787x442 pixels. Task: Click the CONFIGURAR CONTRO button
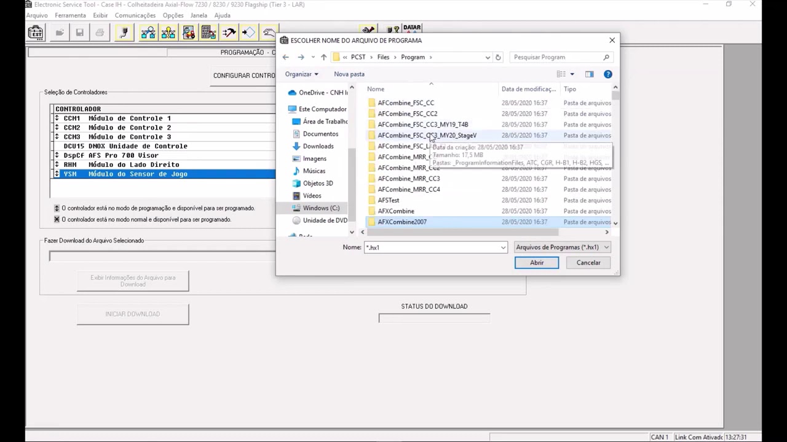[244, 76]
